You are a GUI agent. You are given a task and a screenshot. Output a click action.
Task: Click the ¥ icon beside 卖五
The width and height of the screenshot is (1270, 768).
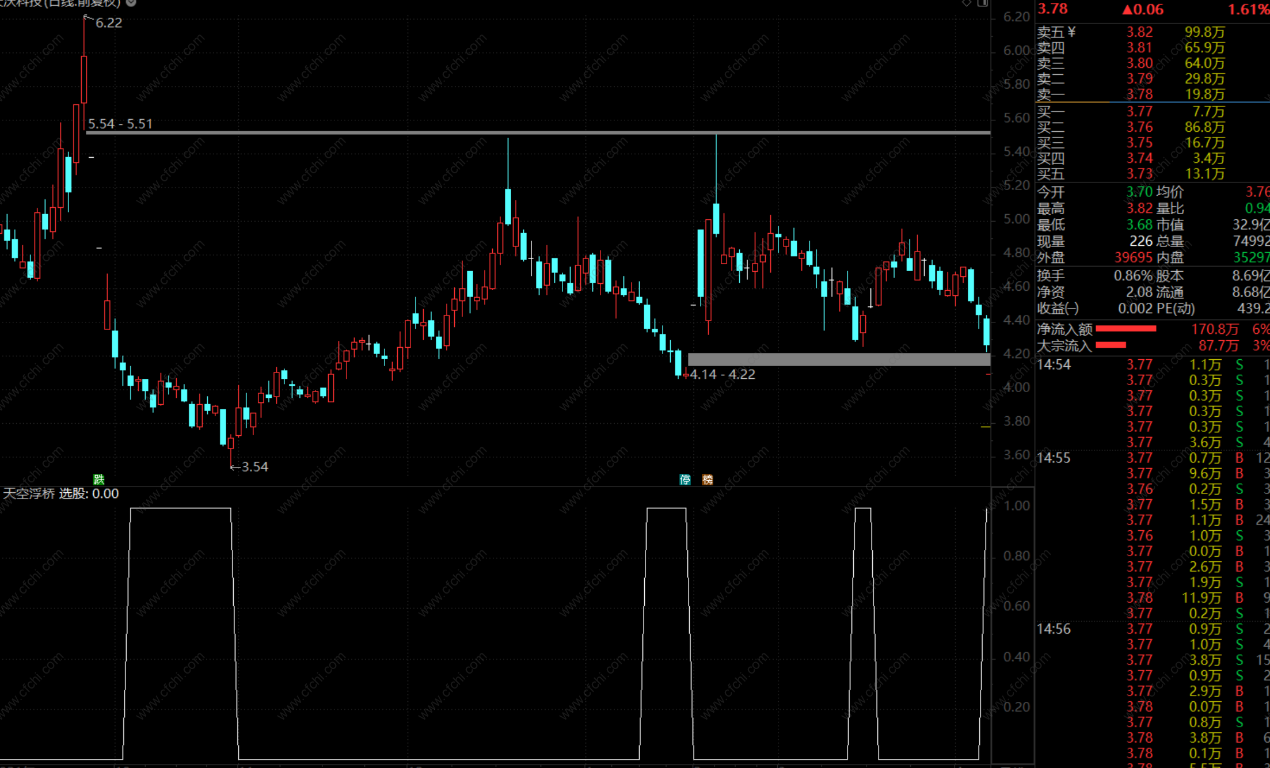click(1071, 32)
